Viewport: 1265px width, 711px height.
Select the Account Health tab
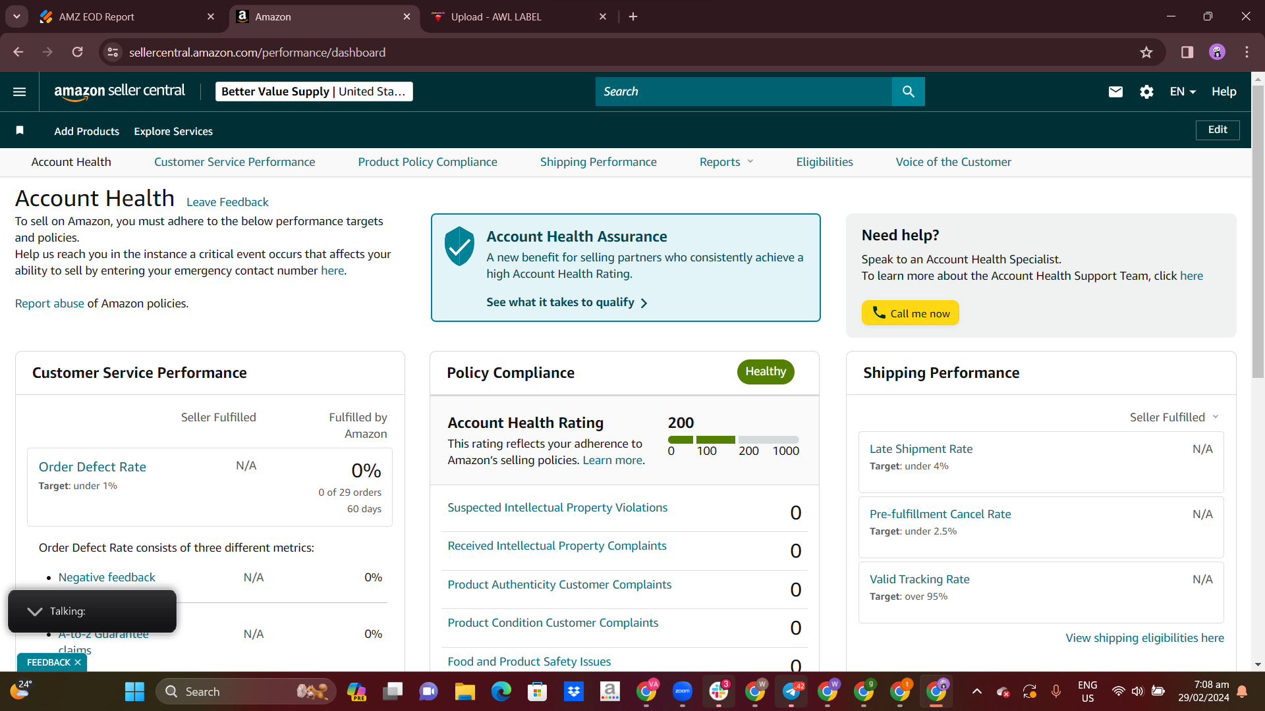click(x=71, y=162)
